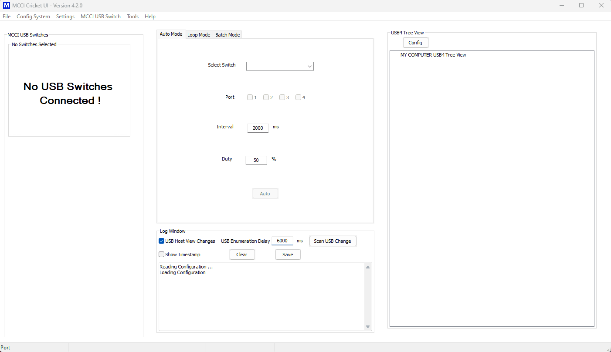
Task: Click the log scrollbar up arrow
Action: coord(368,267)
